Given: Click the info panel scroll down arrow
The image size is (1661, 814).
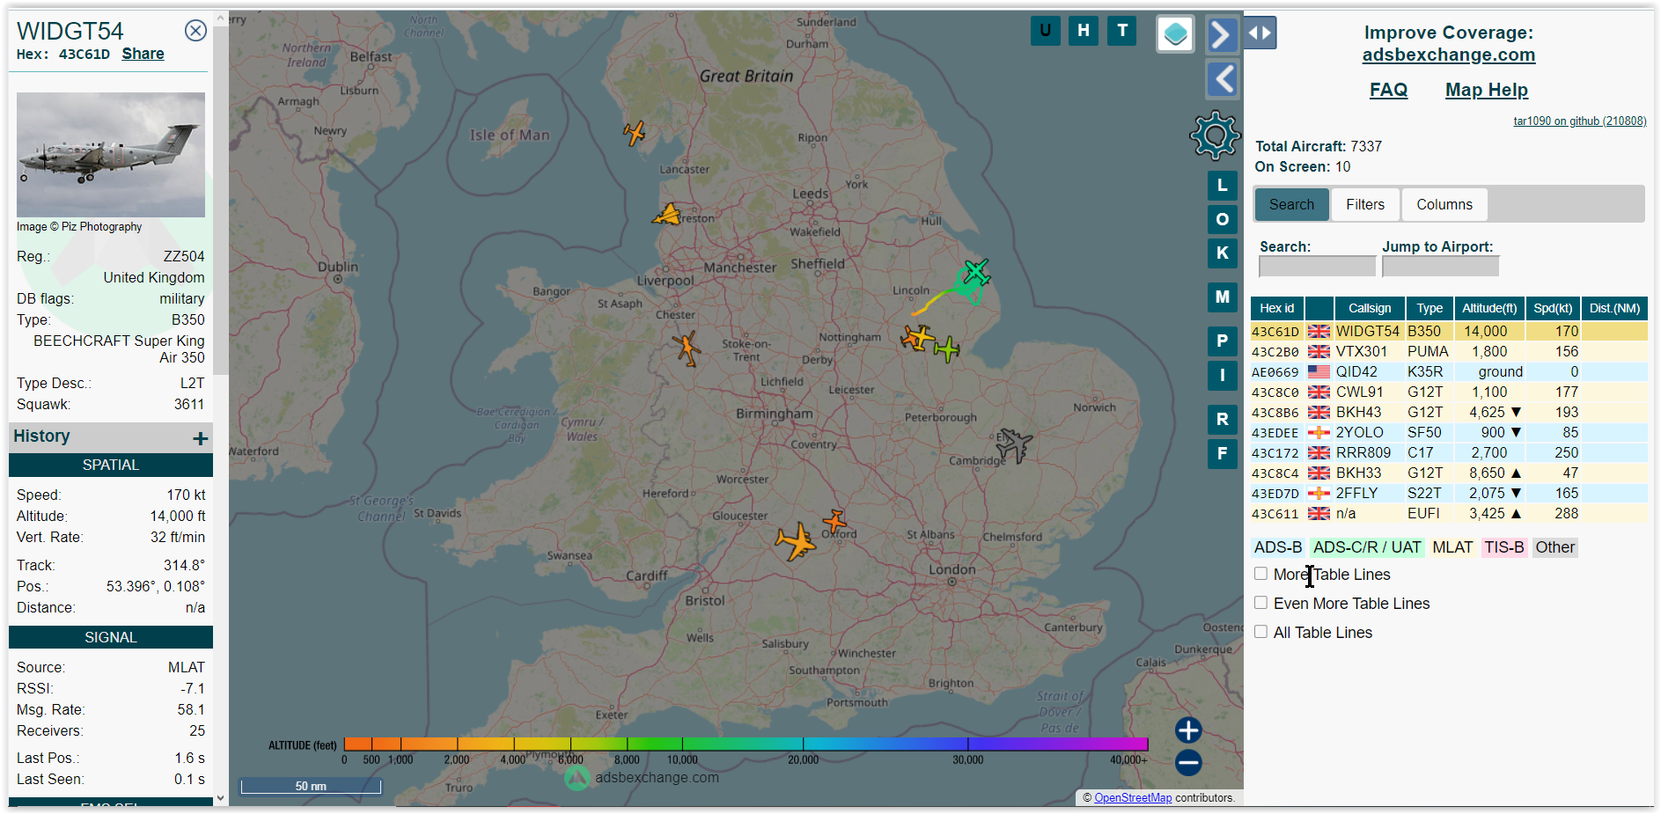Looking at the screenshot, I should pyautogui.click(x=220, y=798).
